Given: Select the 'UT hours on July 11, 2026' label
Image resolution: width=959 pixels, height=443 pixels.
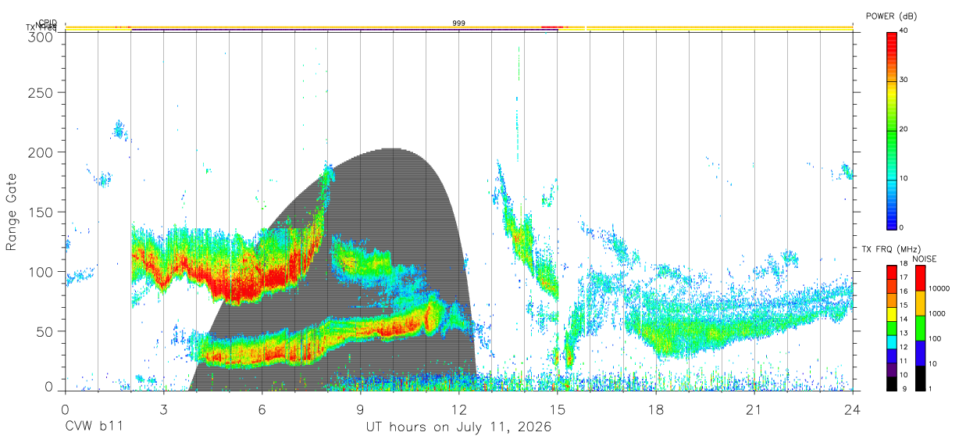Looking at the screenshot, I should [458, 427].
